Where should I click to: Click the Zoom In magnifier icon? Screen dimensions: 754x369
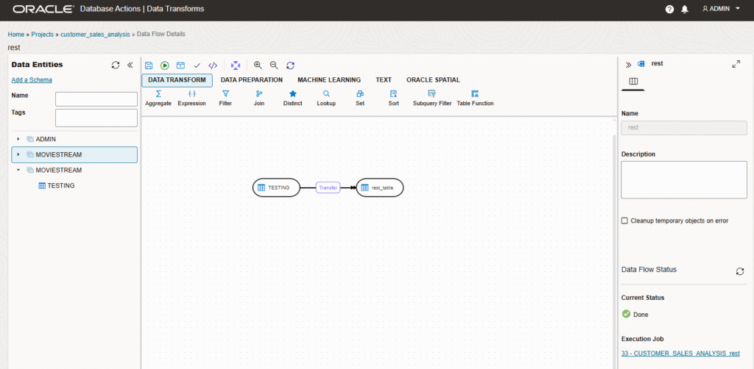[x=258, y=65]
